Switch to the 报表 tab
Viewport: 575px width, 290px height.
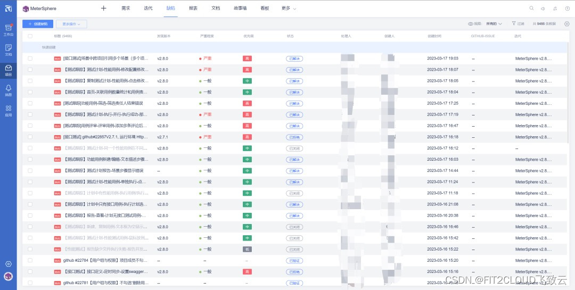click(193, 9)
